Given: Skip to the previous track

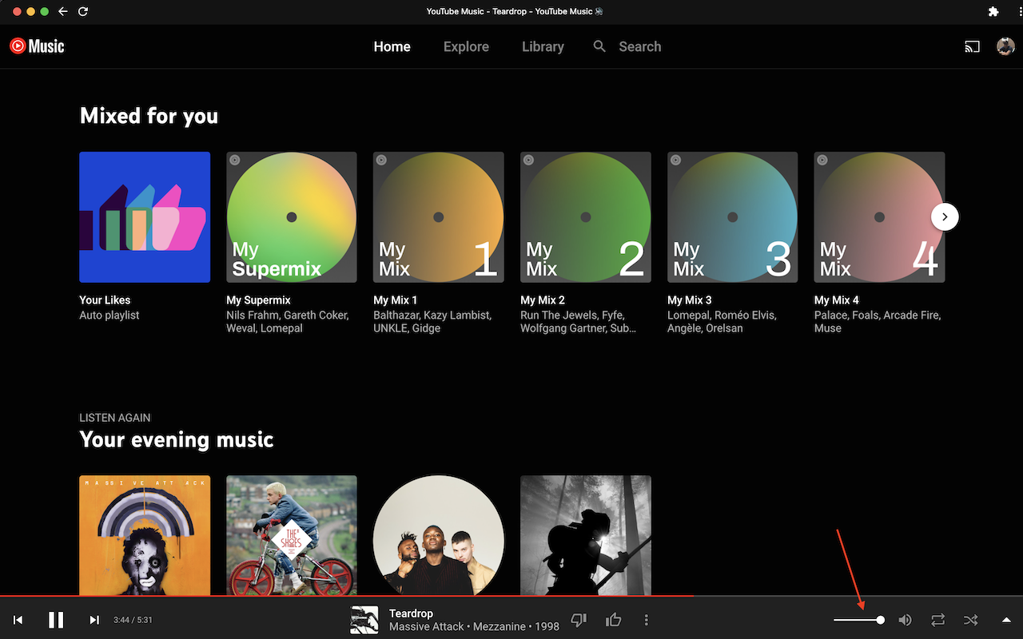Looking at the screenshot, I should click(x=18, y=620).
